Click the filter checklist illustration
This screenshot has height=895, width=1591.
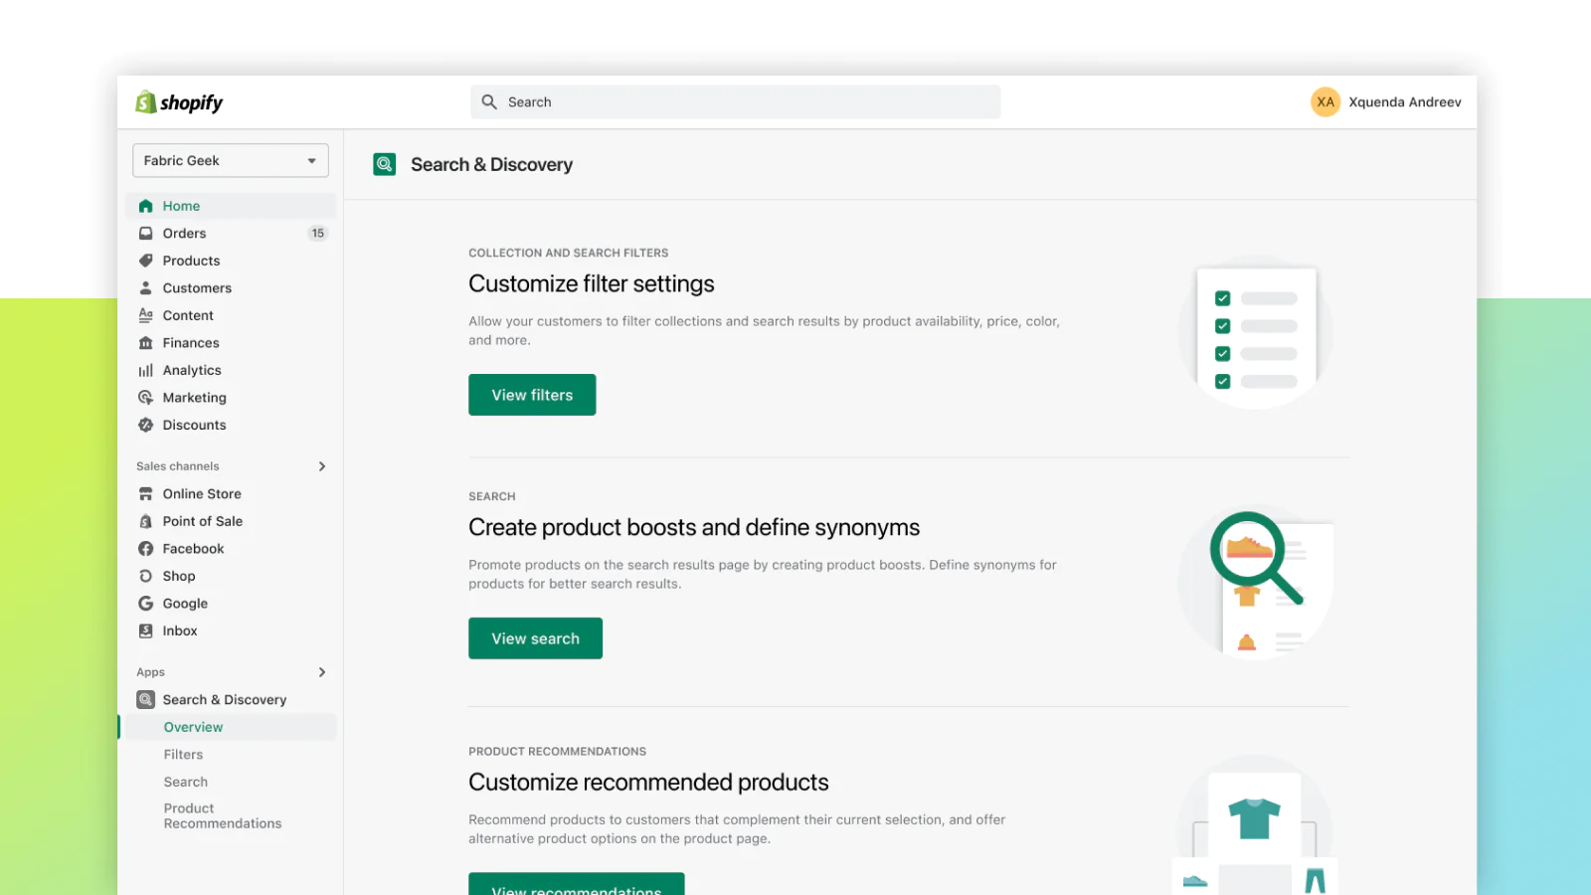point(1255,333)
